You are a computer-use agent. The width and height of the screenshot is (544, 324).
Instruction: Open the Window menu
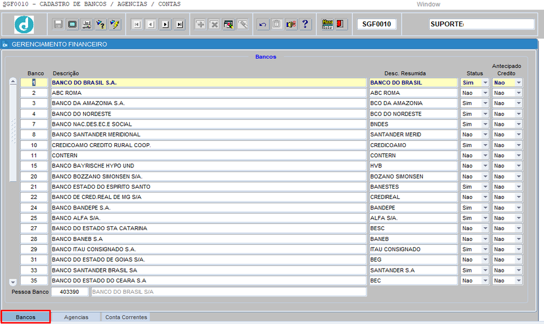428,4
